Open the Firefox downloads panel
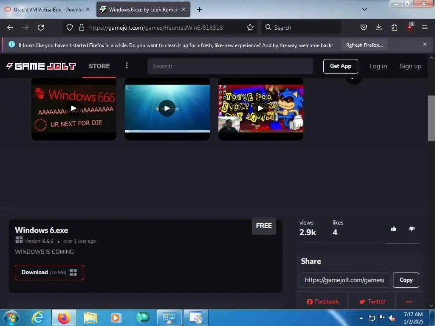Viewport: 435px width, 326px height. coord(379,27)
